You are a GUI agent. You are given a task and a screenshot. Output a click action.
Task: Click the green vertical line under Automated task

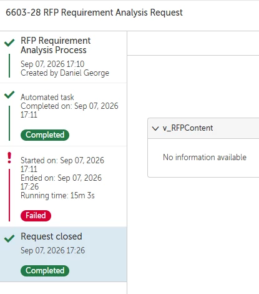9,123
